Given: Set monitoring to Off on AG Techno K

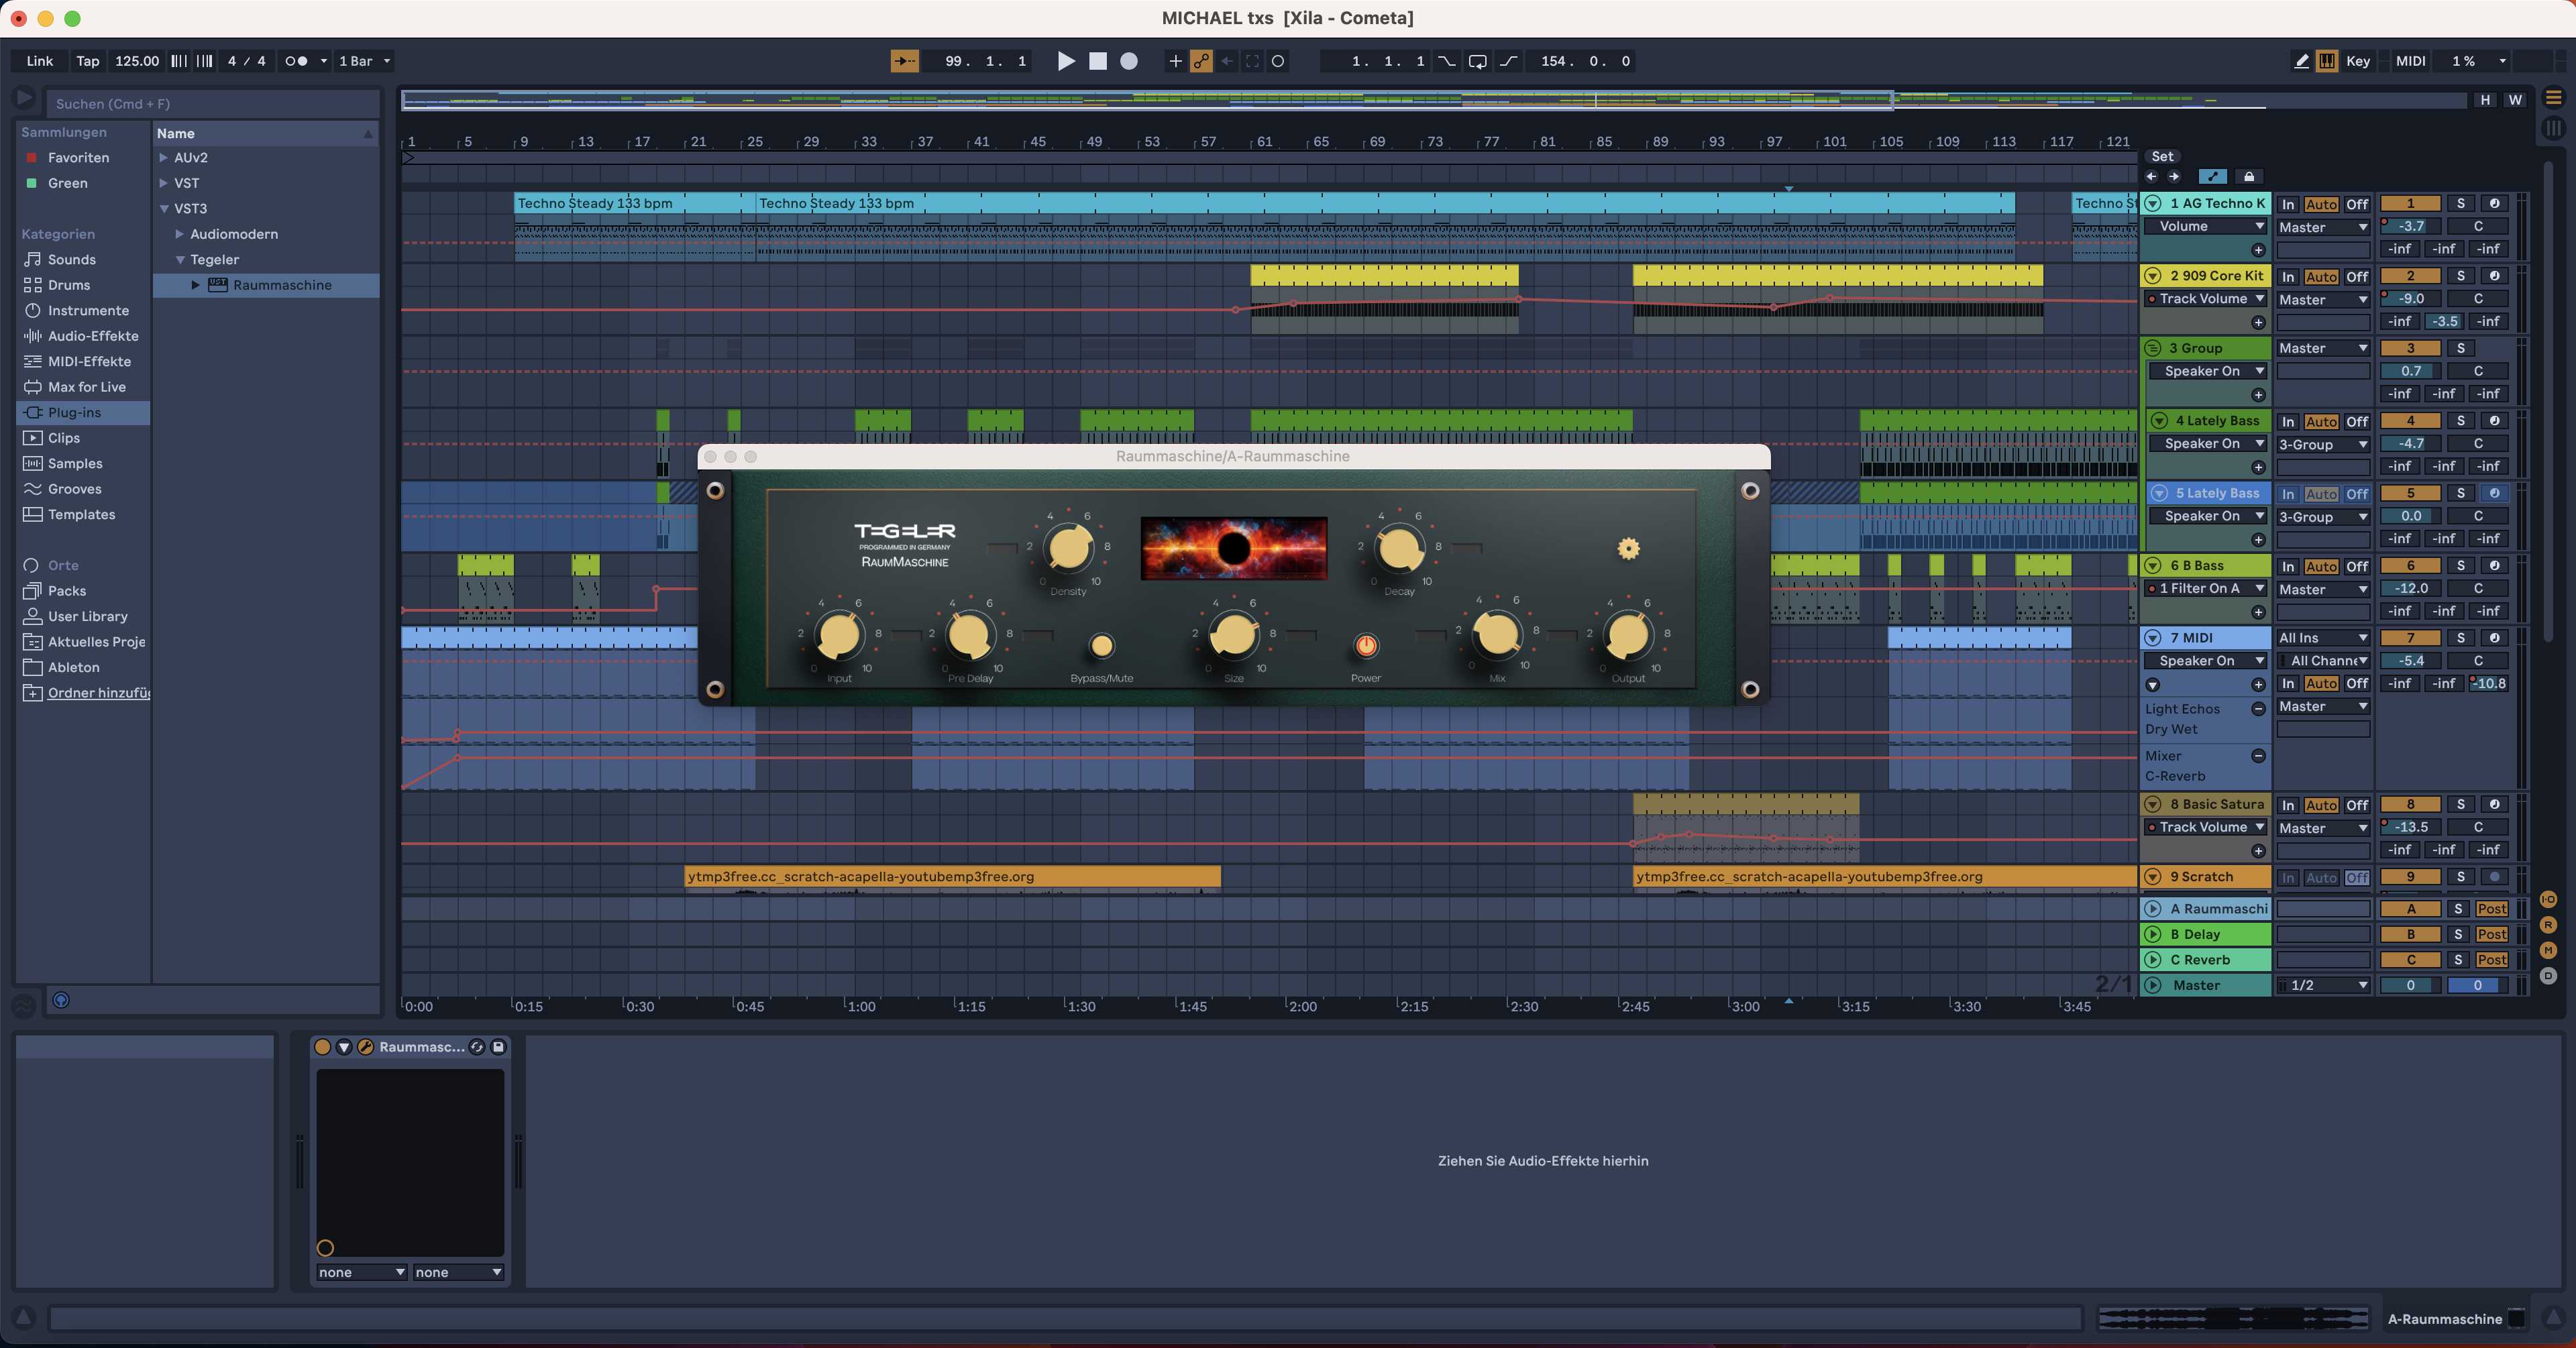Looking at the screenshot, I should (2356, 204).
